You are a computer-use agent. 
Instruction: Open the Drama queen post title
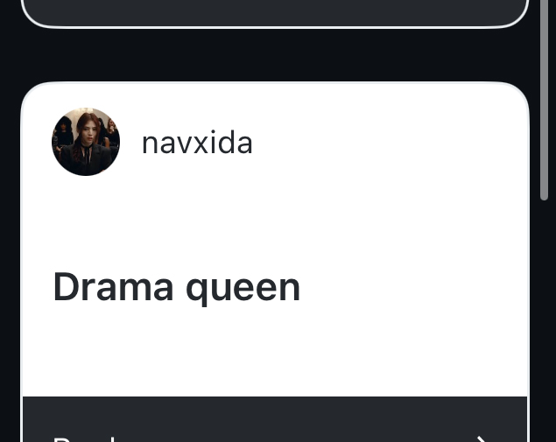point(177,288)
